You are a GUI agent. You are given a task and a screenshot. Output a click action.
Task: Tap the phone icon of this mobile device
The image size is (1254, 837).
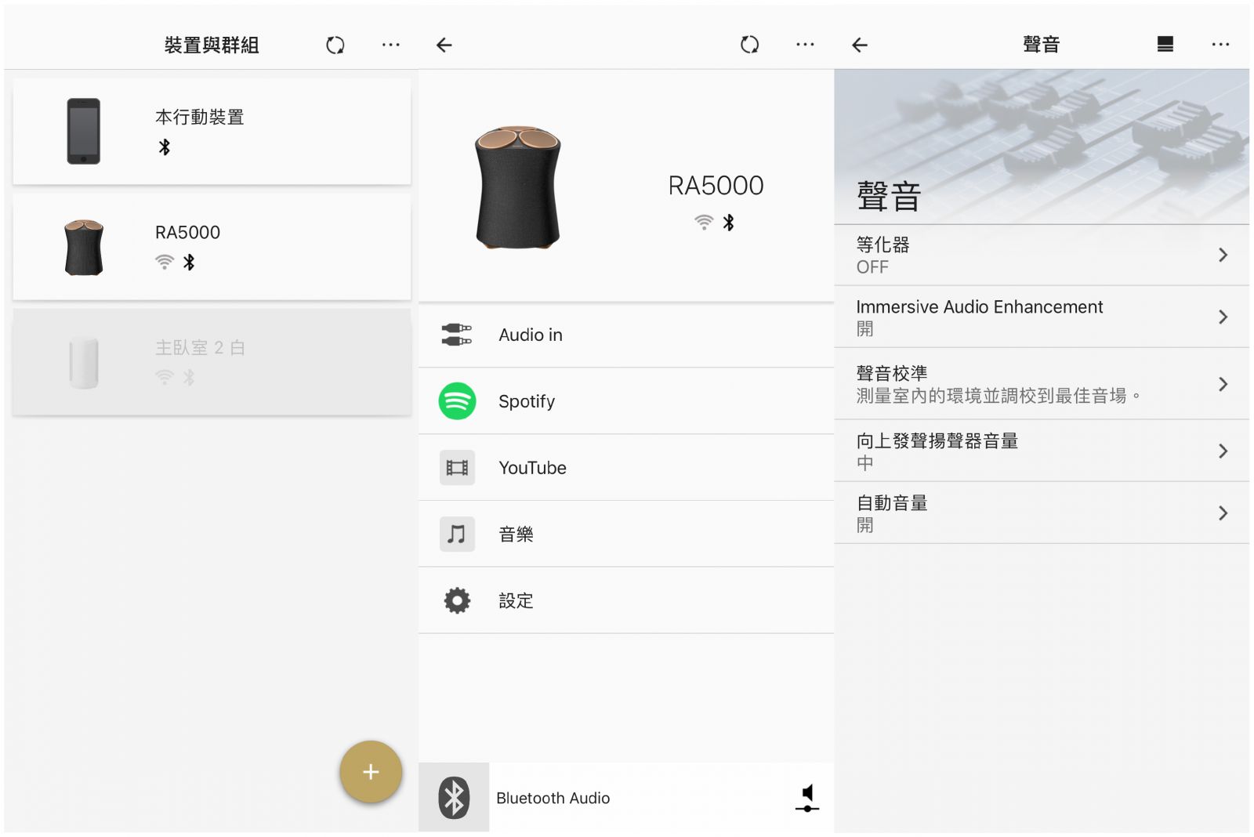(83, 131)
